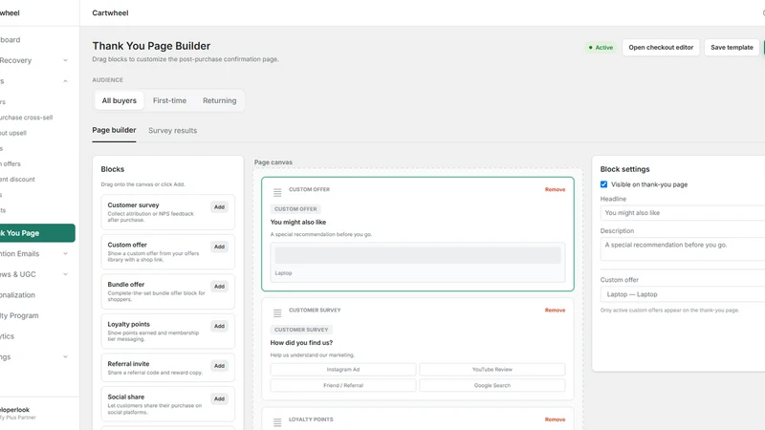This screenshot has width=765, height=430.
Task: Add the Social share block
Action: 220,398
